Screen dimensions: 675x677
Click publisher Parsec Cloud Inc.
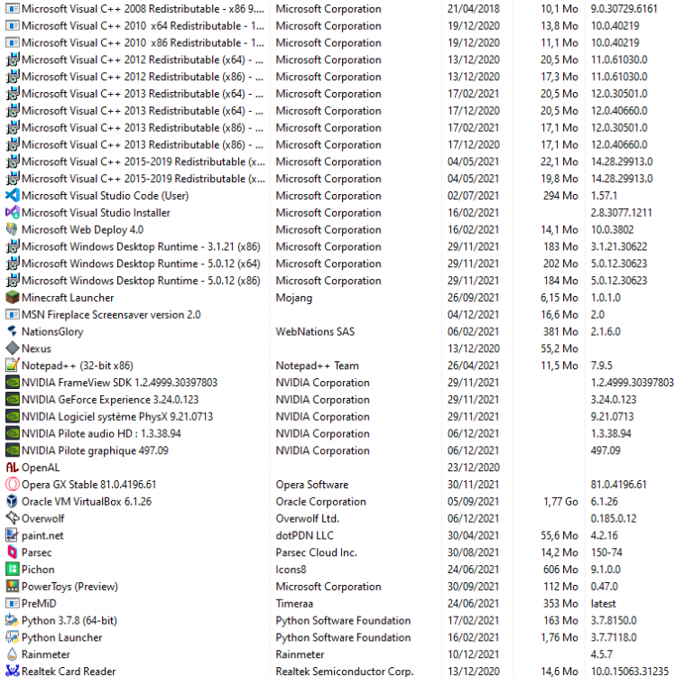click(317, 552)
